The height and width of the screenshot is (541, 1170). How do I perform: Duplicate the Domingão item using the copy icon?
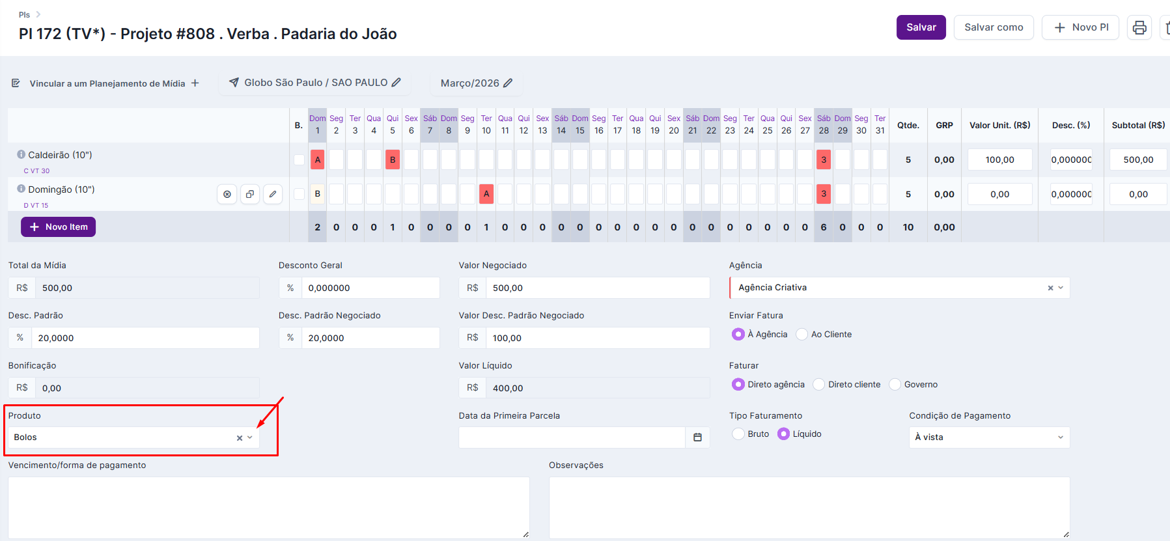coord(250,194)
